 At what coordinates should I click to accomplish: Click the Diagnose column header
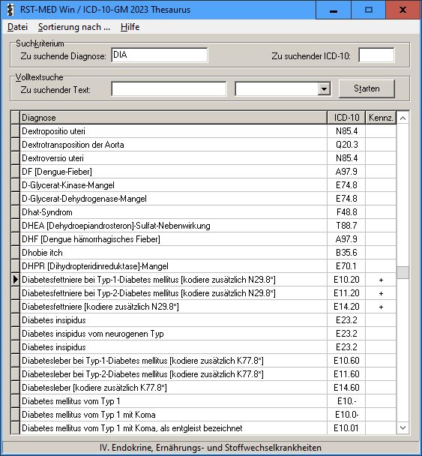173,118
